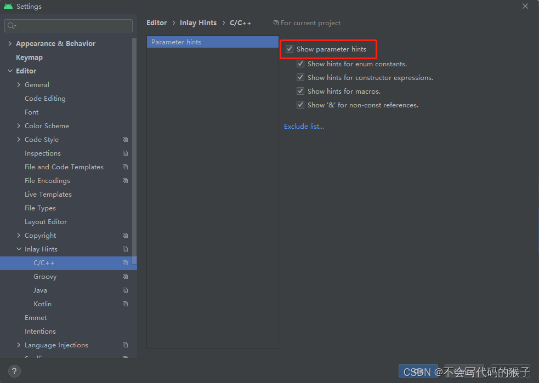Viewport: 539px width, 383px height.
Task: Toggle Show parameter hints checkbox
Action: pyautogui.click(x=290, y=49)
